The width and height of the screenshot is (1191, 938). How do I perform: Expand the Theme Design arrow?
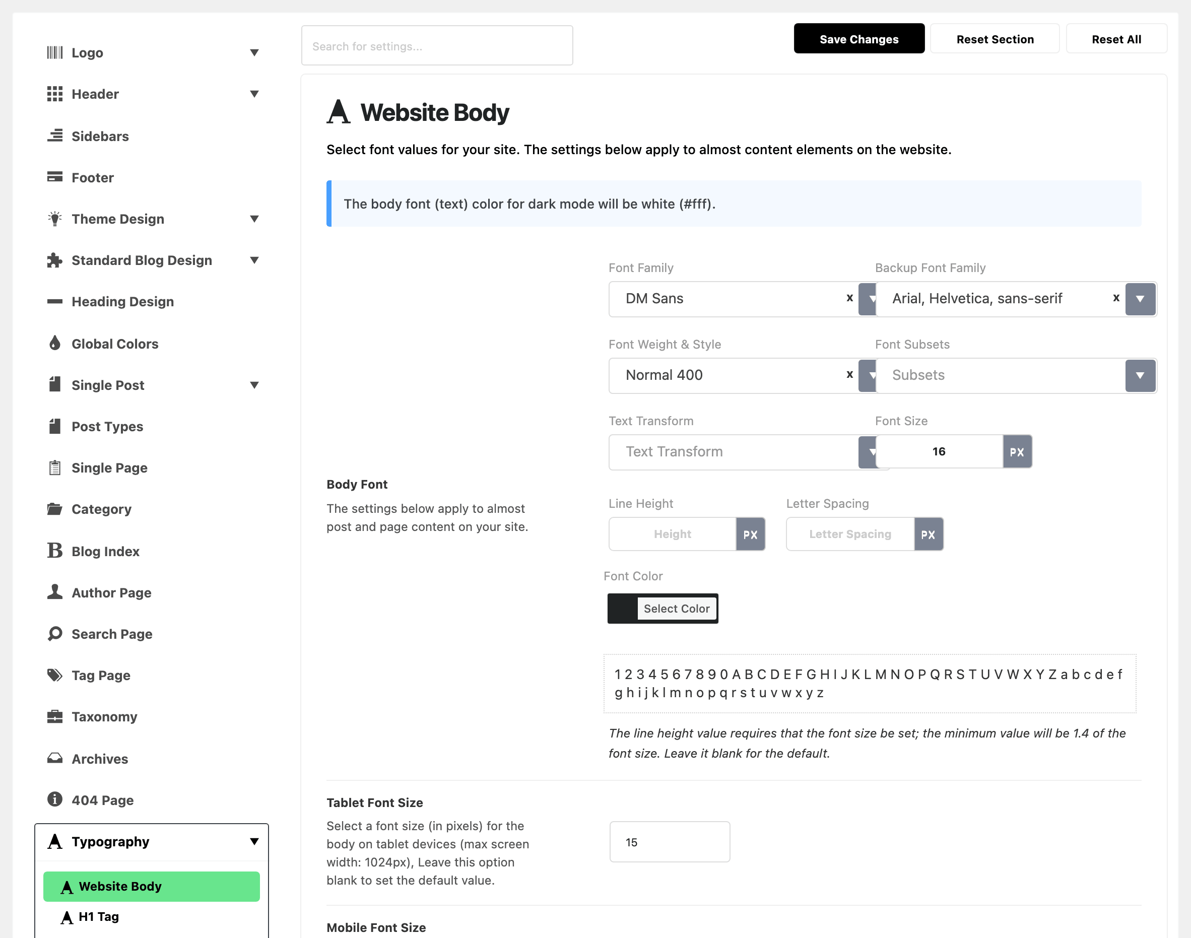tap(254, 219)
